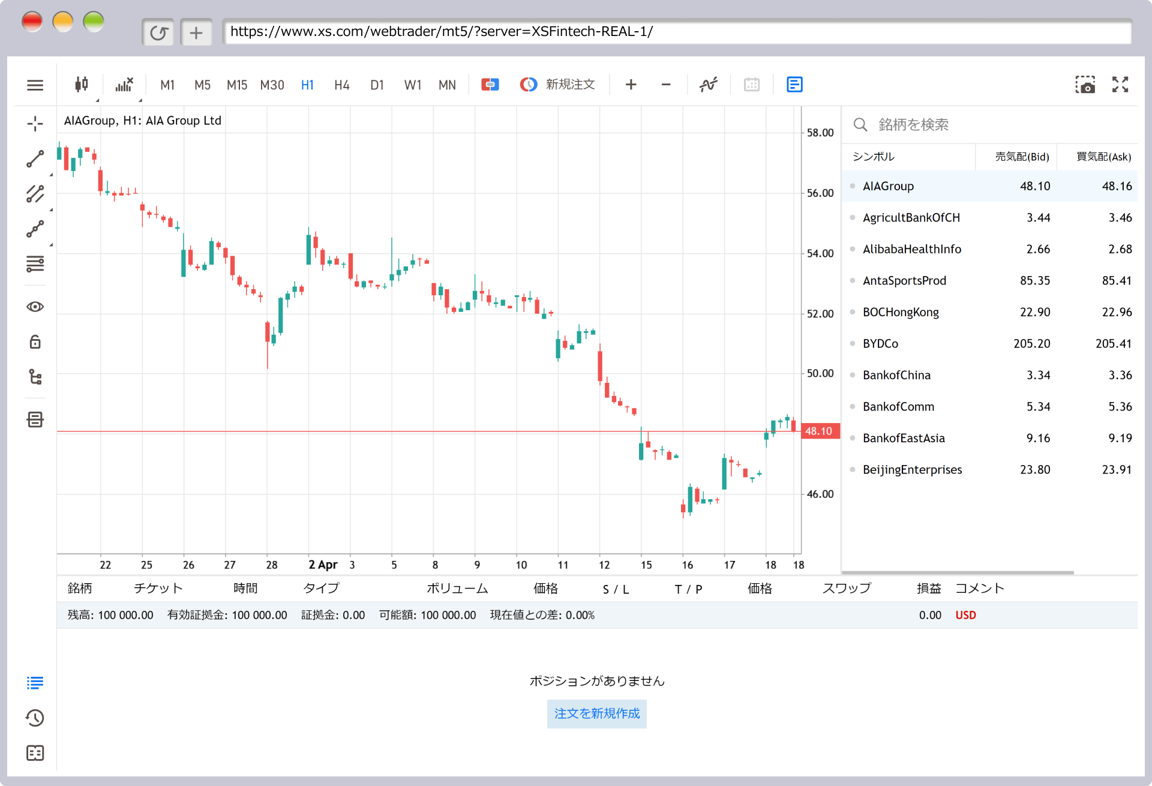Sort positions by ボリューム column
Viewport: 1152px width, 786px height.
457,589
